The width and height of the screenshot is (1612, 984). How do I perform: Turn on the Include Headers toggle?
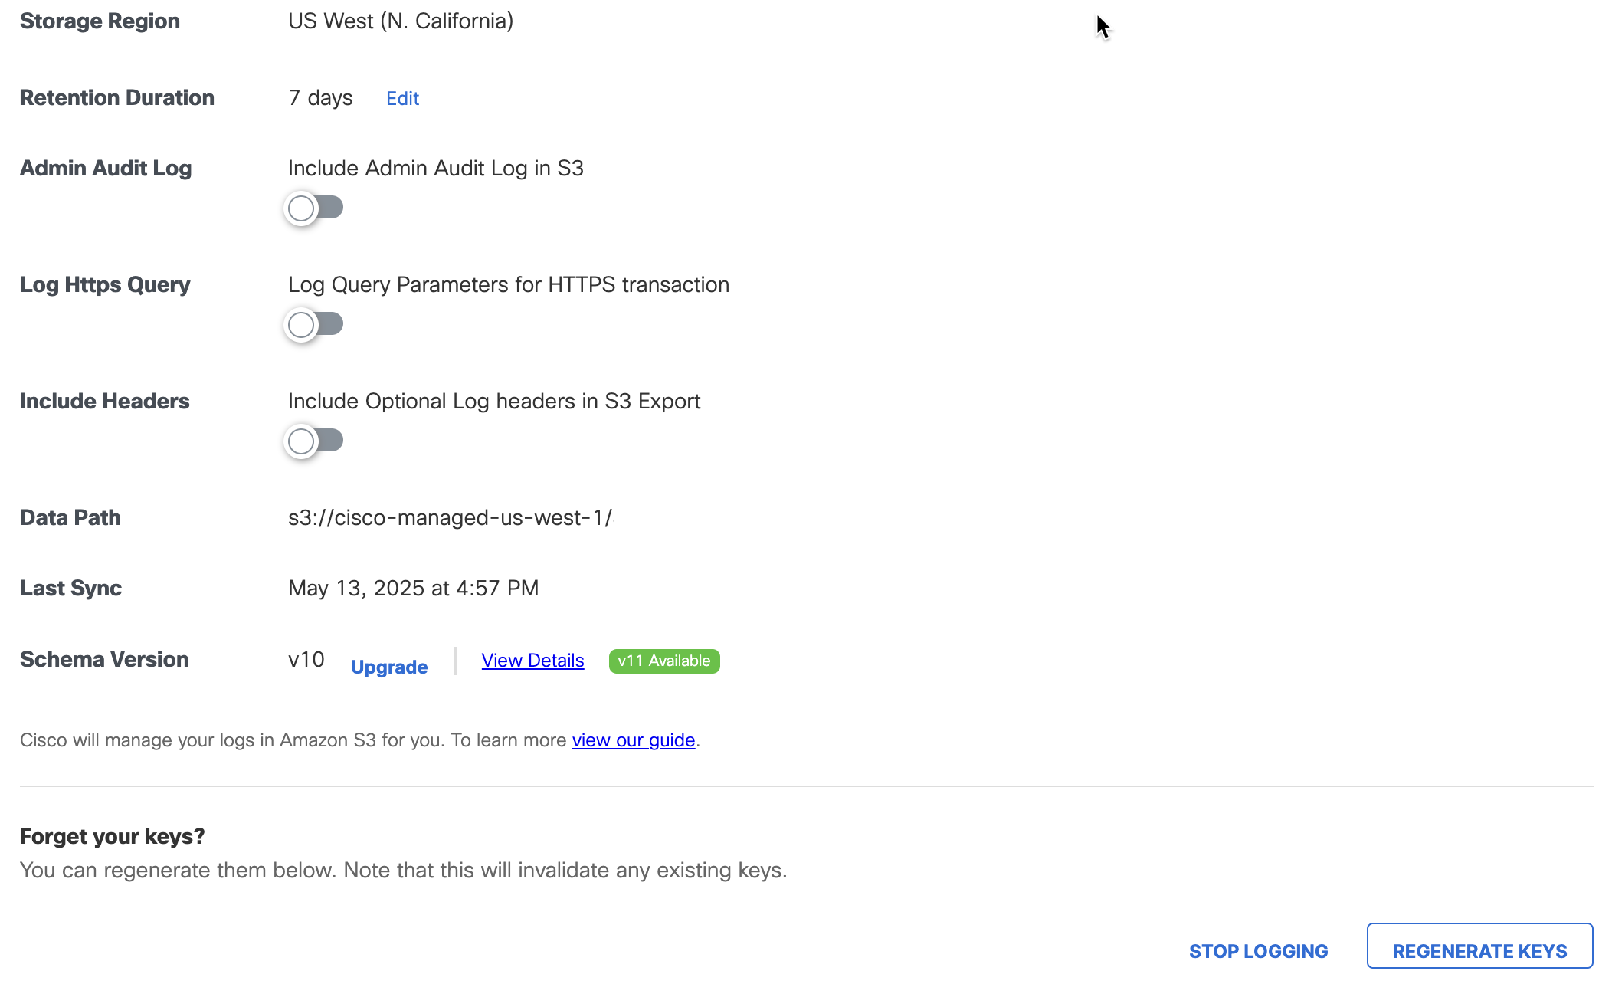[313, 441]
